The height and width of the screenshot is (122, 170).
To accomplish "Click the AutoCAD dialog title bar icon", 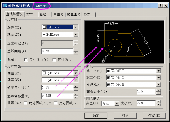I will pyautogui.click(x=3, y=5).
